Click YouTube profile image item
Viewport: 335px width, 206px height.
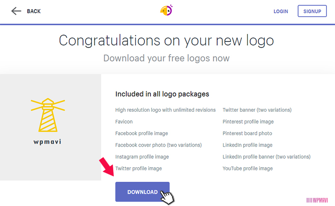tap(248, 168)
